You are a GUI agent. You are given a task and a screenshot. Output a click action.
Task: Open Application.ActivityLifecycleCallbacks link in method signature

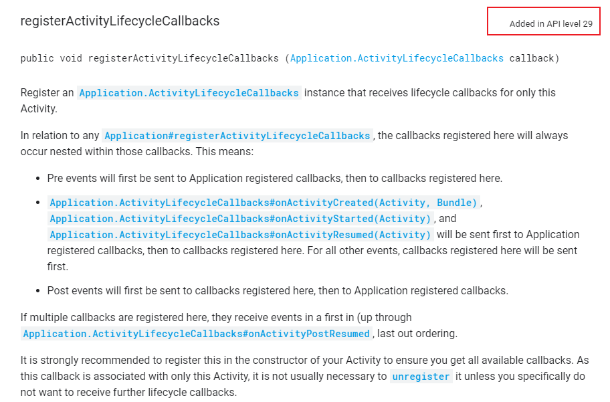point(397,58)
